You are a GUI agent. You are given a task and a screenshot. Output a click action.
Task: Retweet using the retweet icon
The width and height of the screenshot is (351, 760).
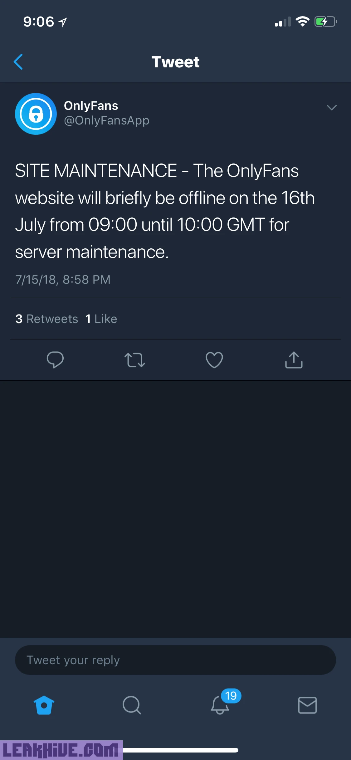135,360
